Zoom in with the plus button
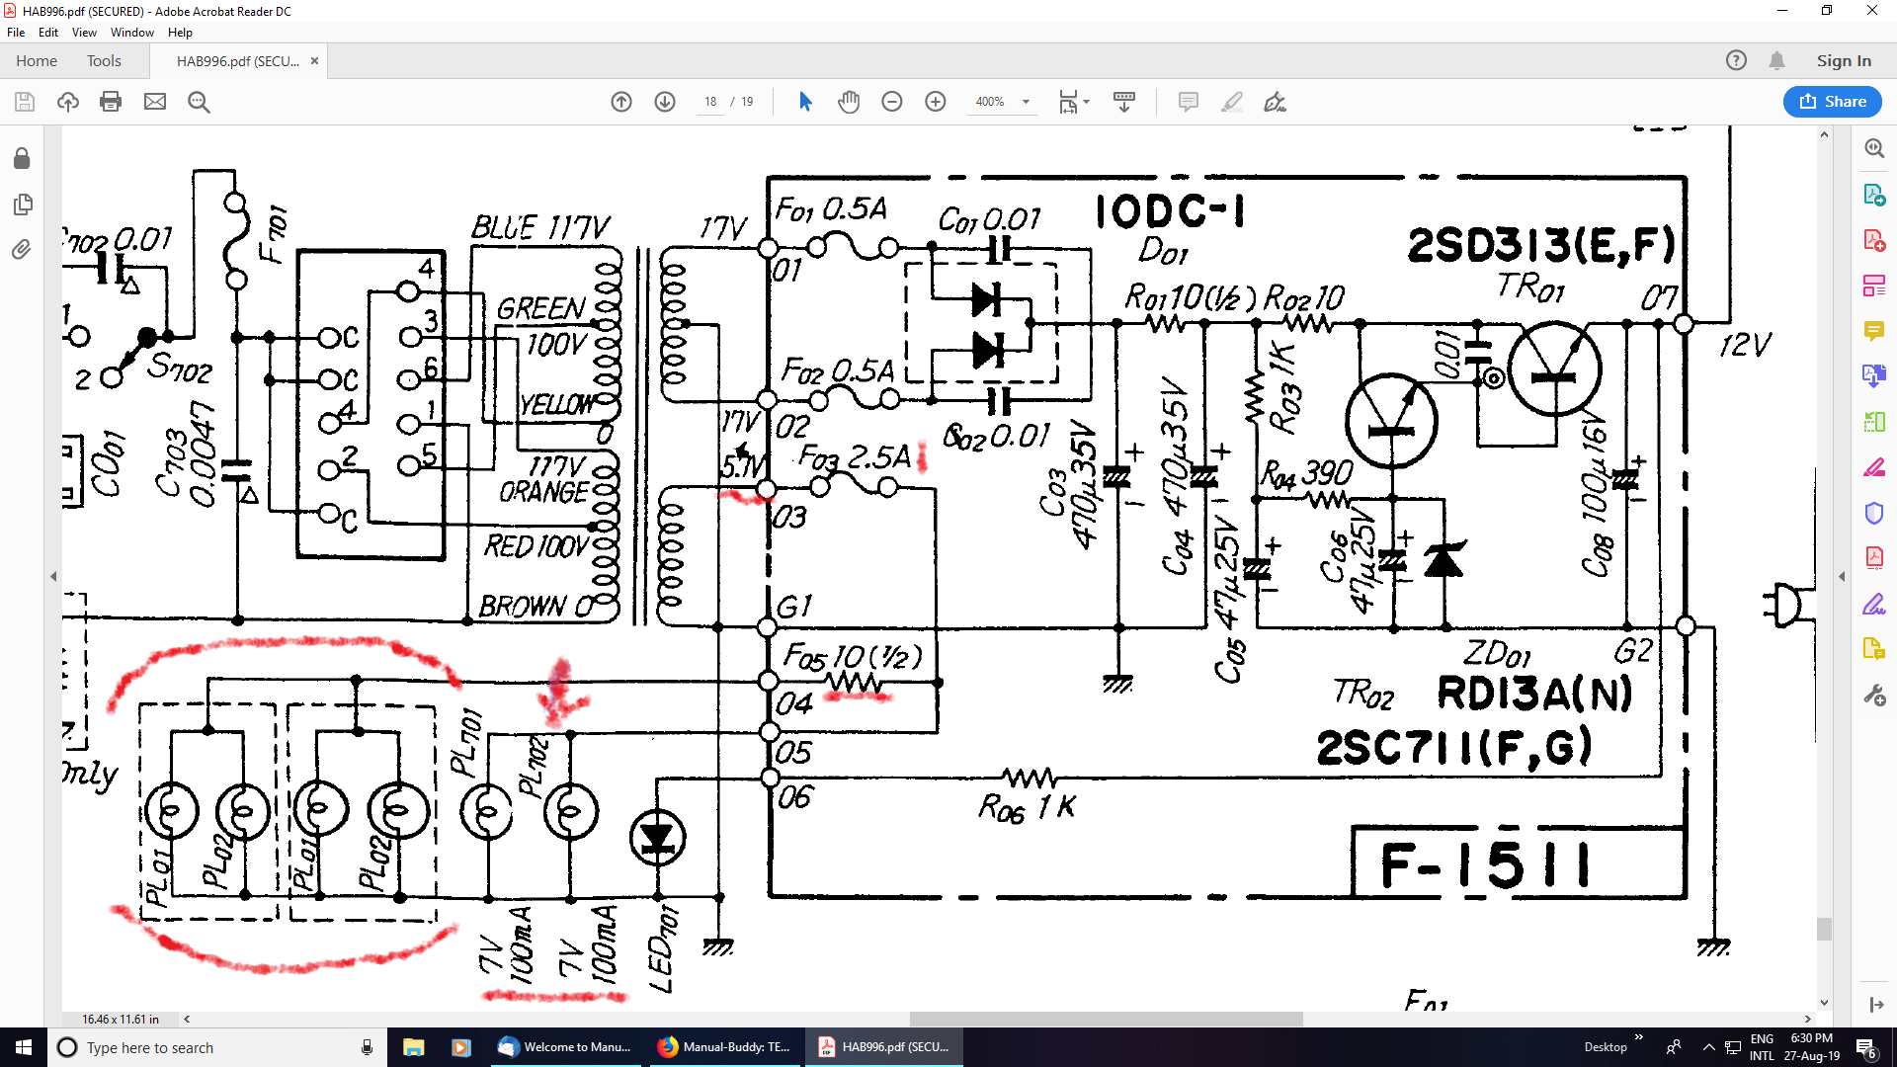 [x=936, y=102]
